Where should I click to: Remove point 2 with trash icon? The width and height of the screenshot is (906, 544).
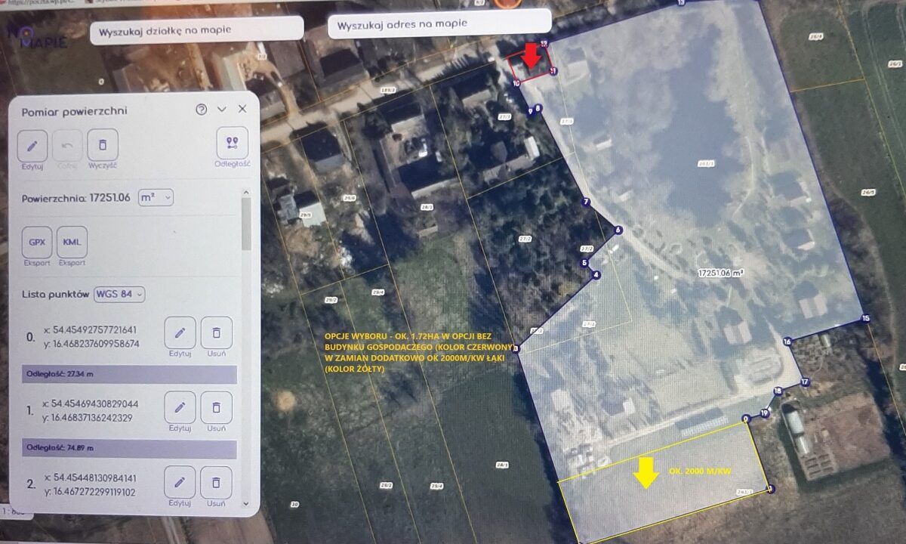216,483
